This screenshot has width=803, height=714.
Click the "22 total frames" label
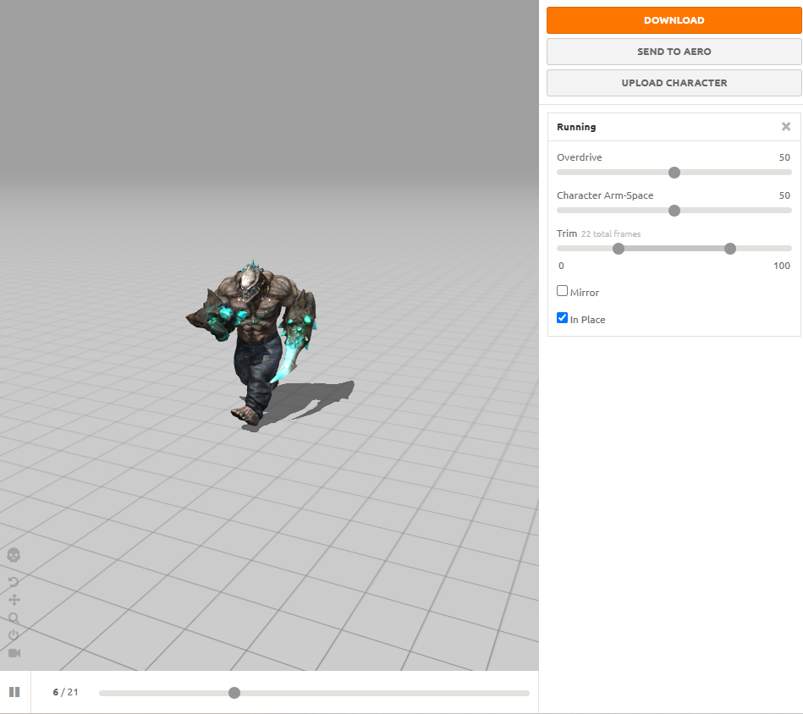pos(611,233)
